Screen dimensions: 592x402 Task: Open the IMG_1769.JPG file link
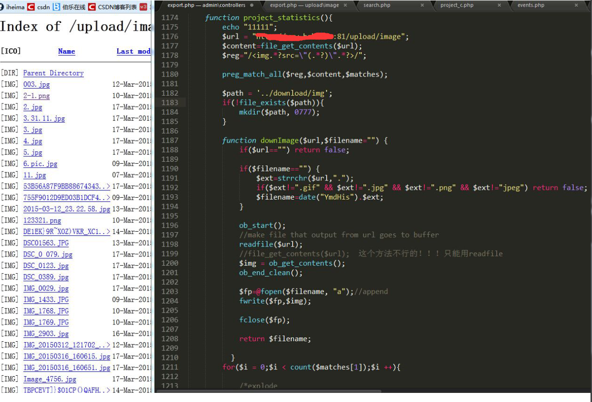46,323
